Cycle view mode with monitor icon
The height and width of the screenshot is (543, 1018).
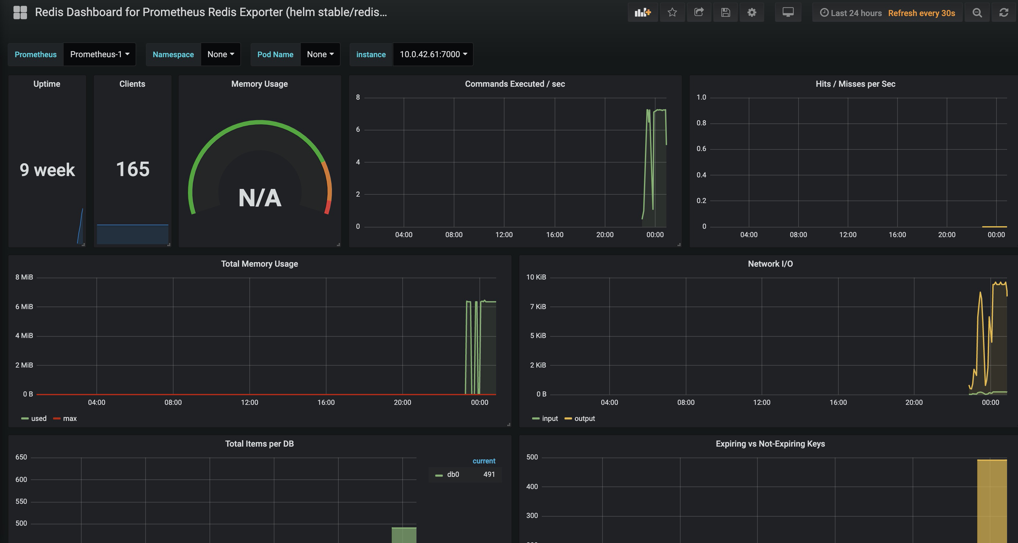[788, 13]
